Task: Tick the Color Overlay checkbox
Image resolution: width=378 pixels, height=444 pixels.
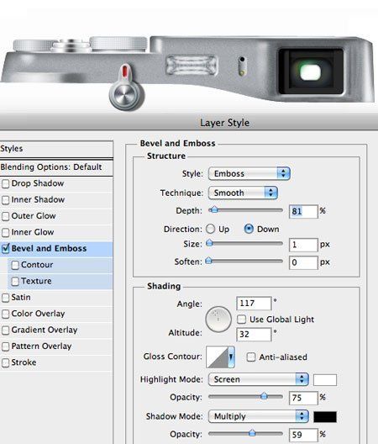Action: [x=5, y=314]
